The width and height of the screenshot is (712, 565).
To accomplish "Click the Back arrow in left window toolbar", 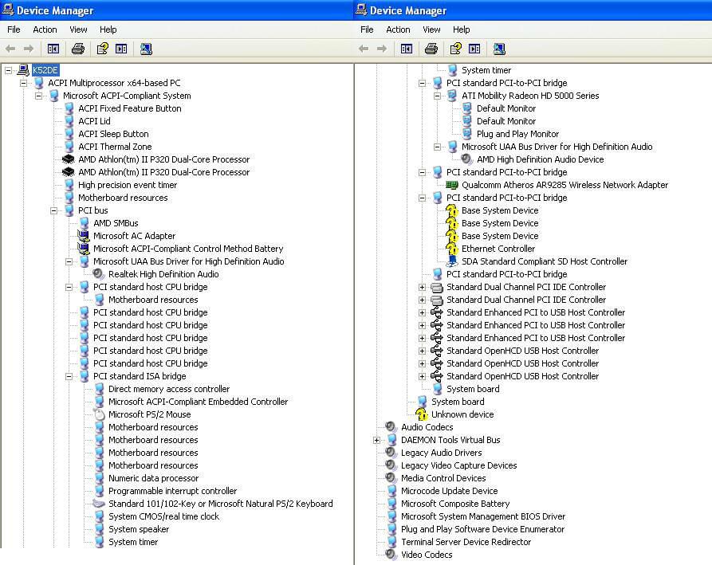I will click(x=10, y=49).
